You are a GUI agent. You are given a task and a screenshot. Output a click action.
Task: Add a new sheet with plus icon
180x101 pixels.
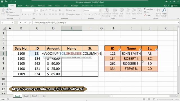(x=44, y=96)
